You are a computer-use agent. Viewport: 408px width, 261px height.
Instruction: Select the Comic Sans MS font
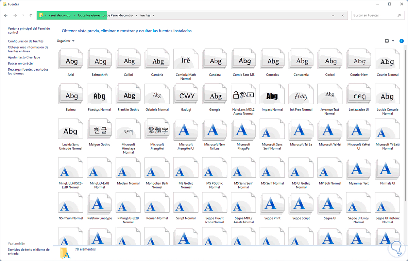pos(243,60)
